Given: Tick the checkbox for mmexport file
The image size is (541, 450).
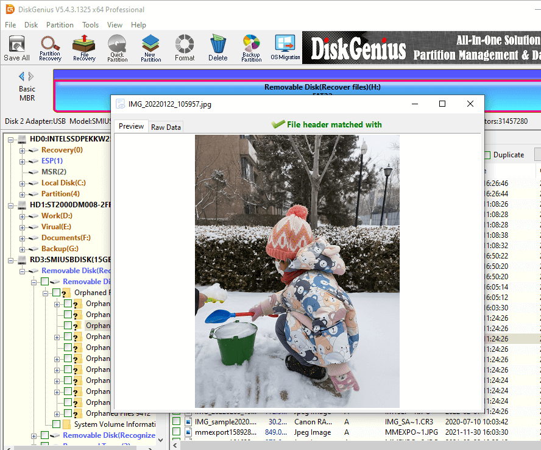Looking at the screenshot, I should (x=177, y=432).
